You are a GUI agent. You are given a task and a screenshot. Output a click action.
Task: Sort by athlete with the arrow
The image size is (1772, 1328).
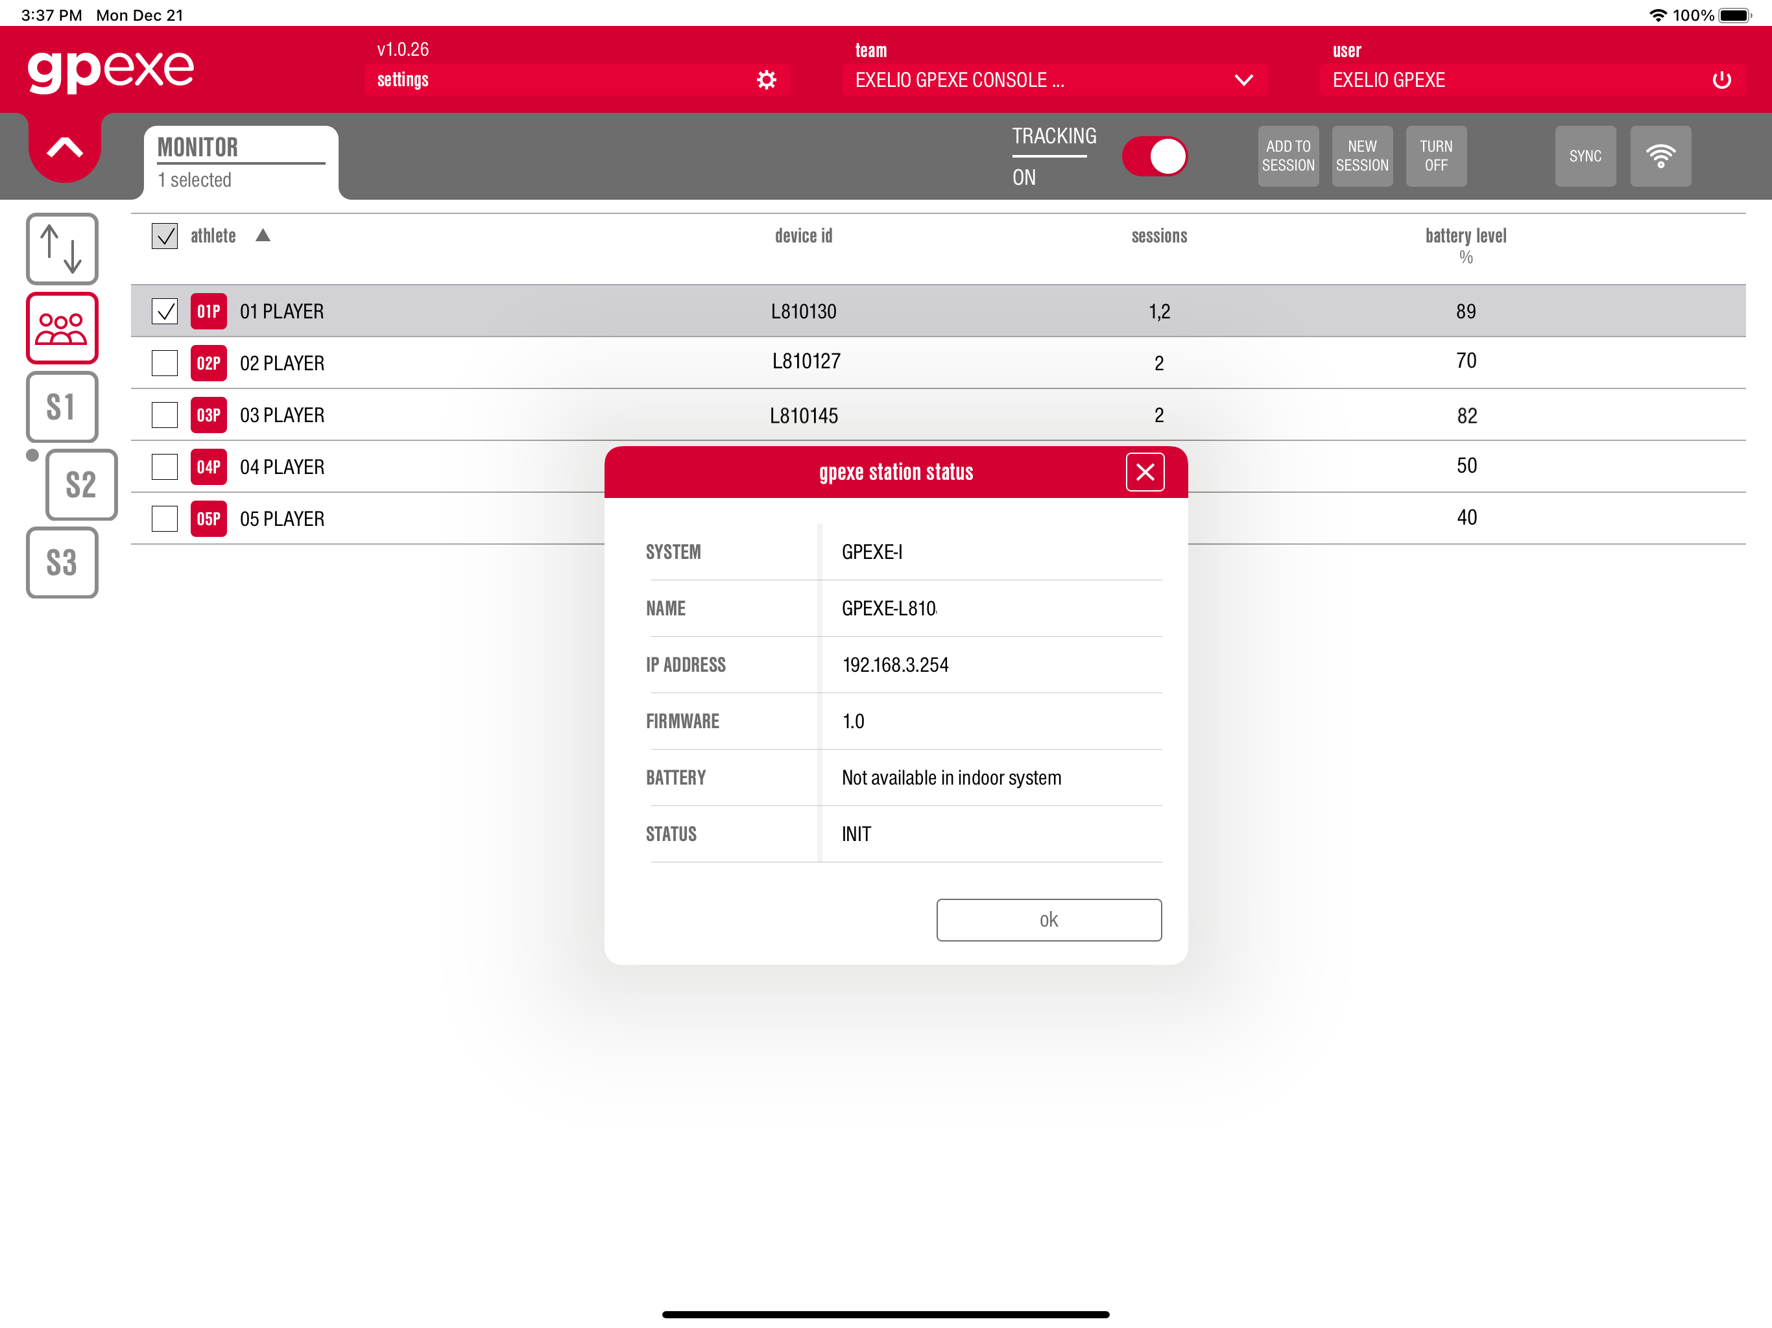coord(263,235)
